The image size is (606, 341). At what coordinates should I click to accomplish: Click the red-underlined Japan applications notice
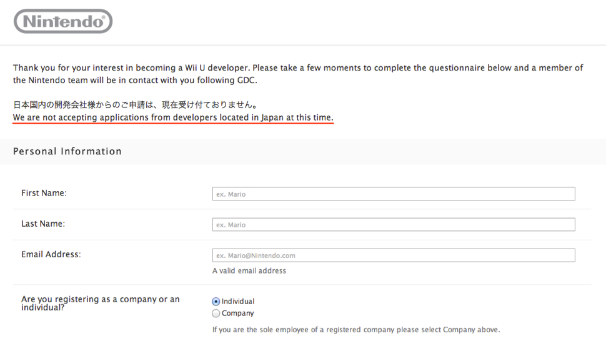point(173,118)
